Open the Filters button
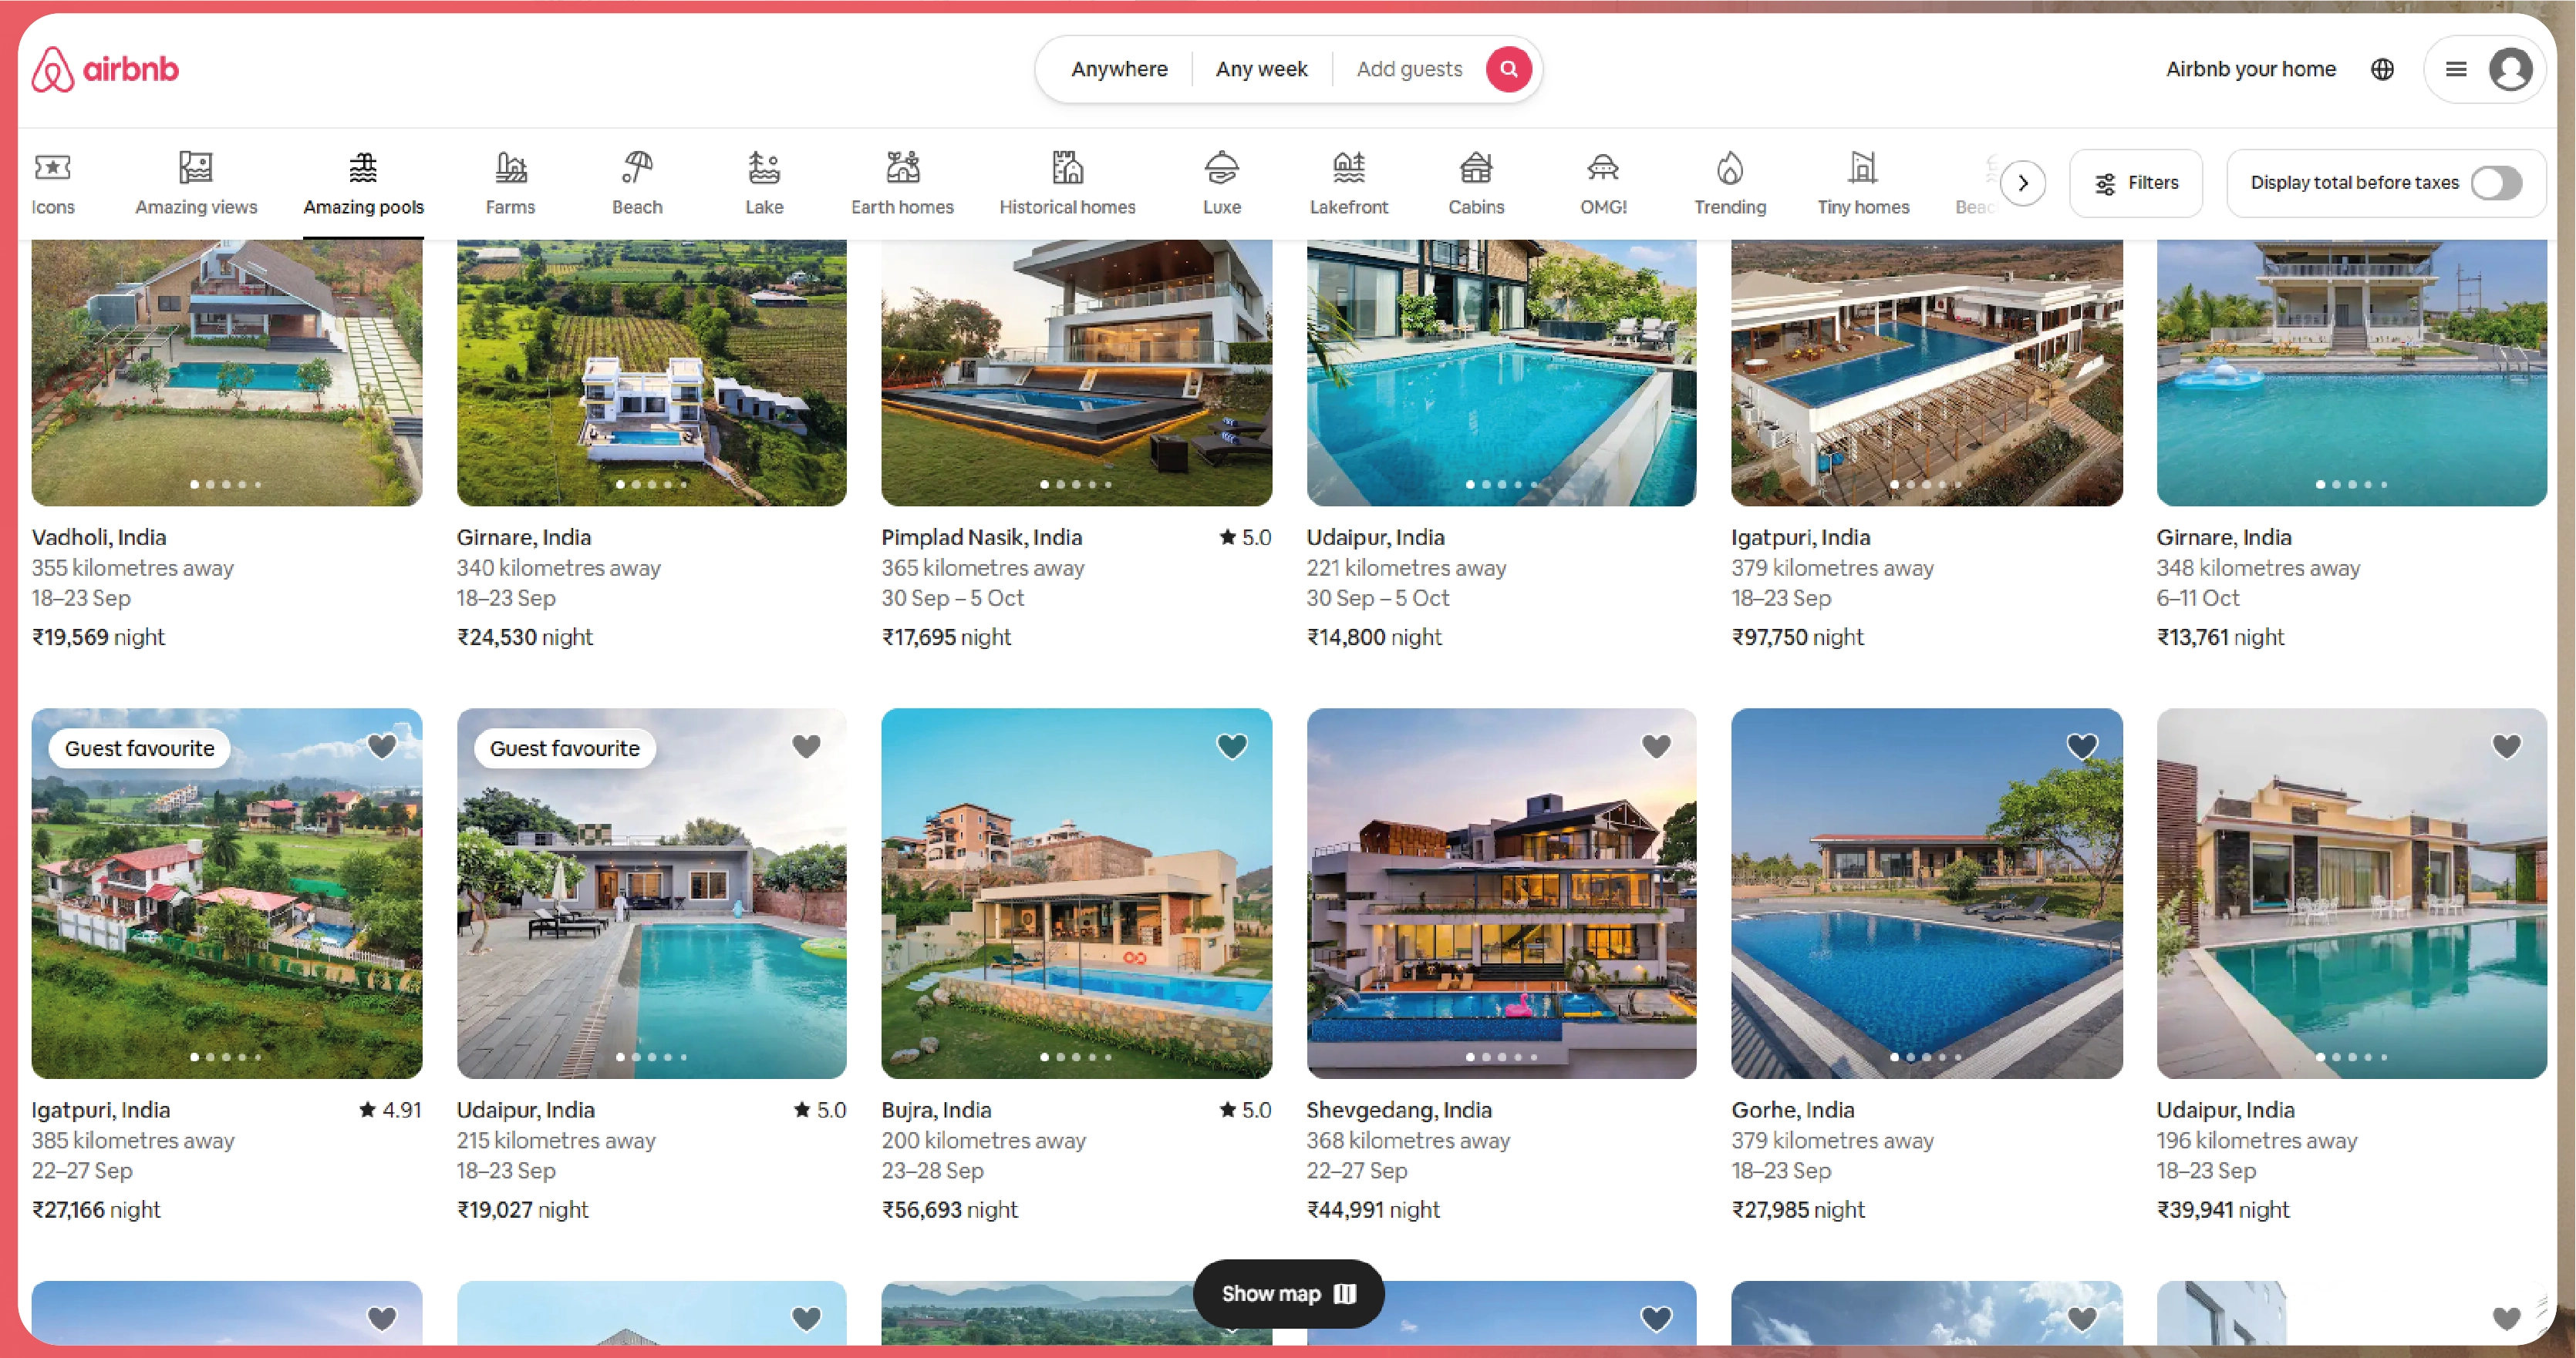This screenshot has width=2576, height=1358. point(2136,183)
